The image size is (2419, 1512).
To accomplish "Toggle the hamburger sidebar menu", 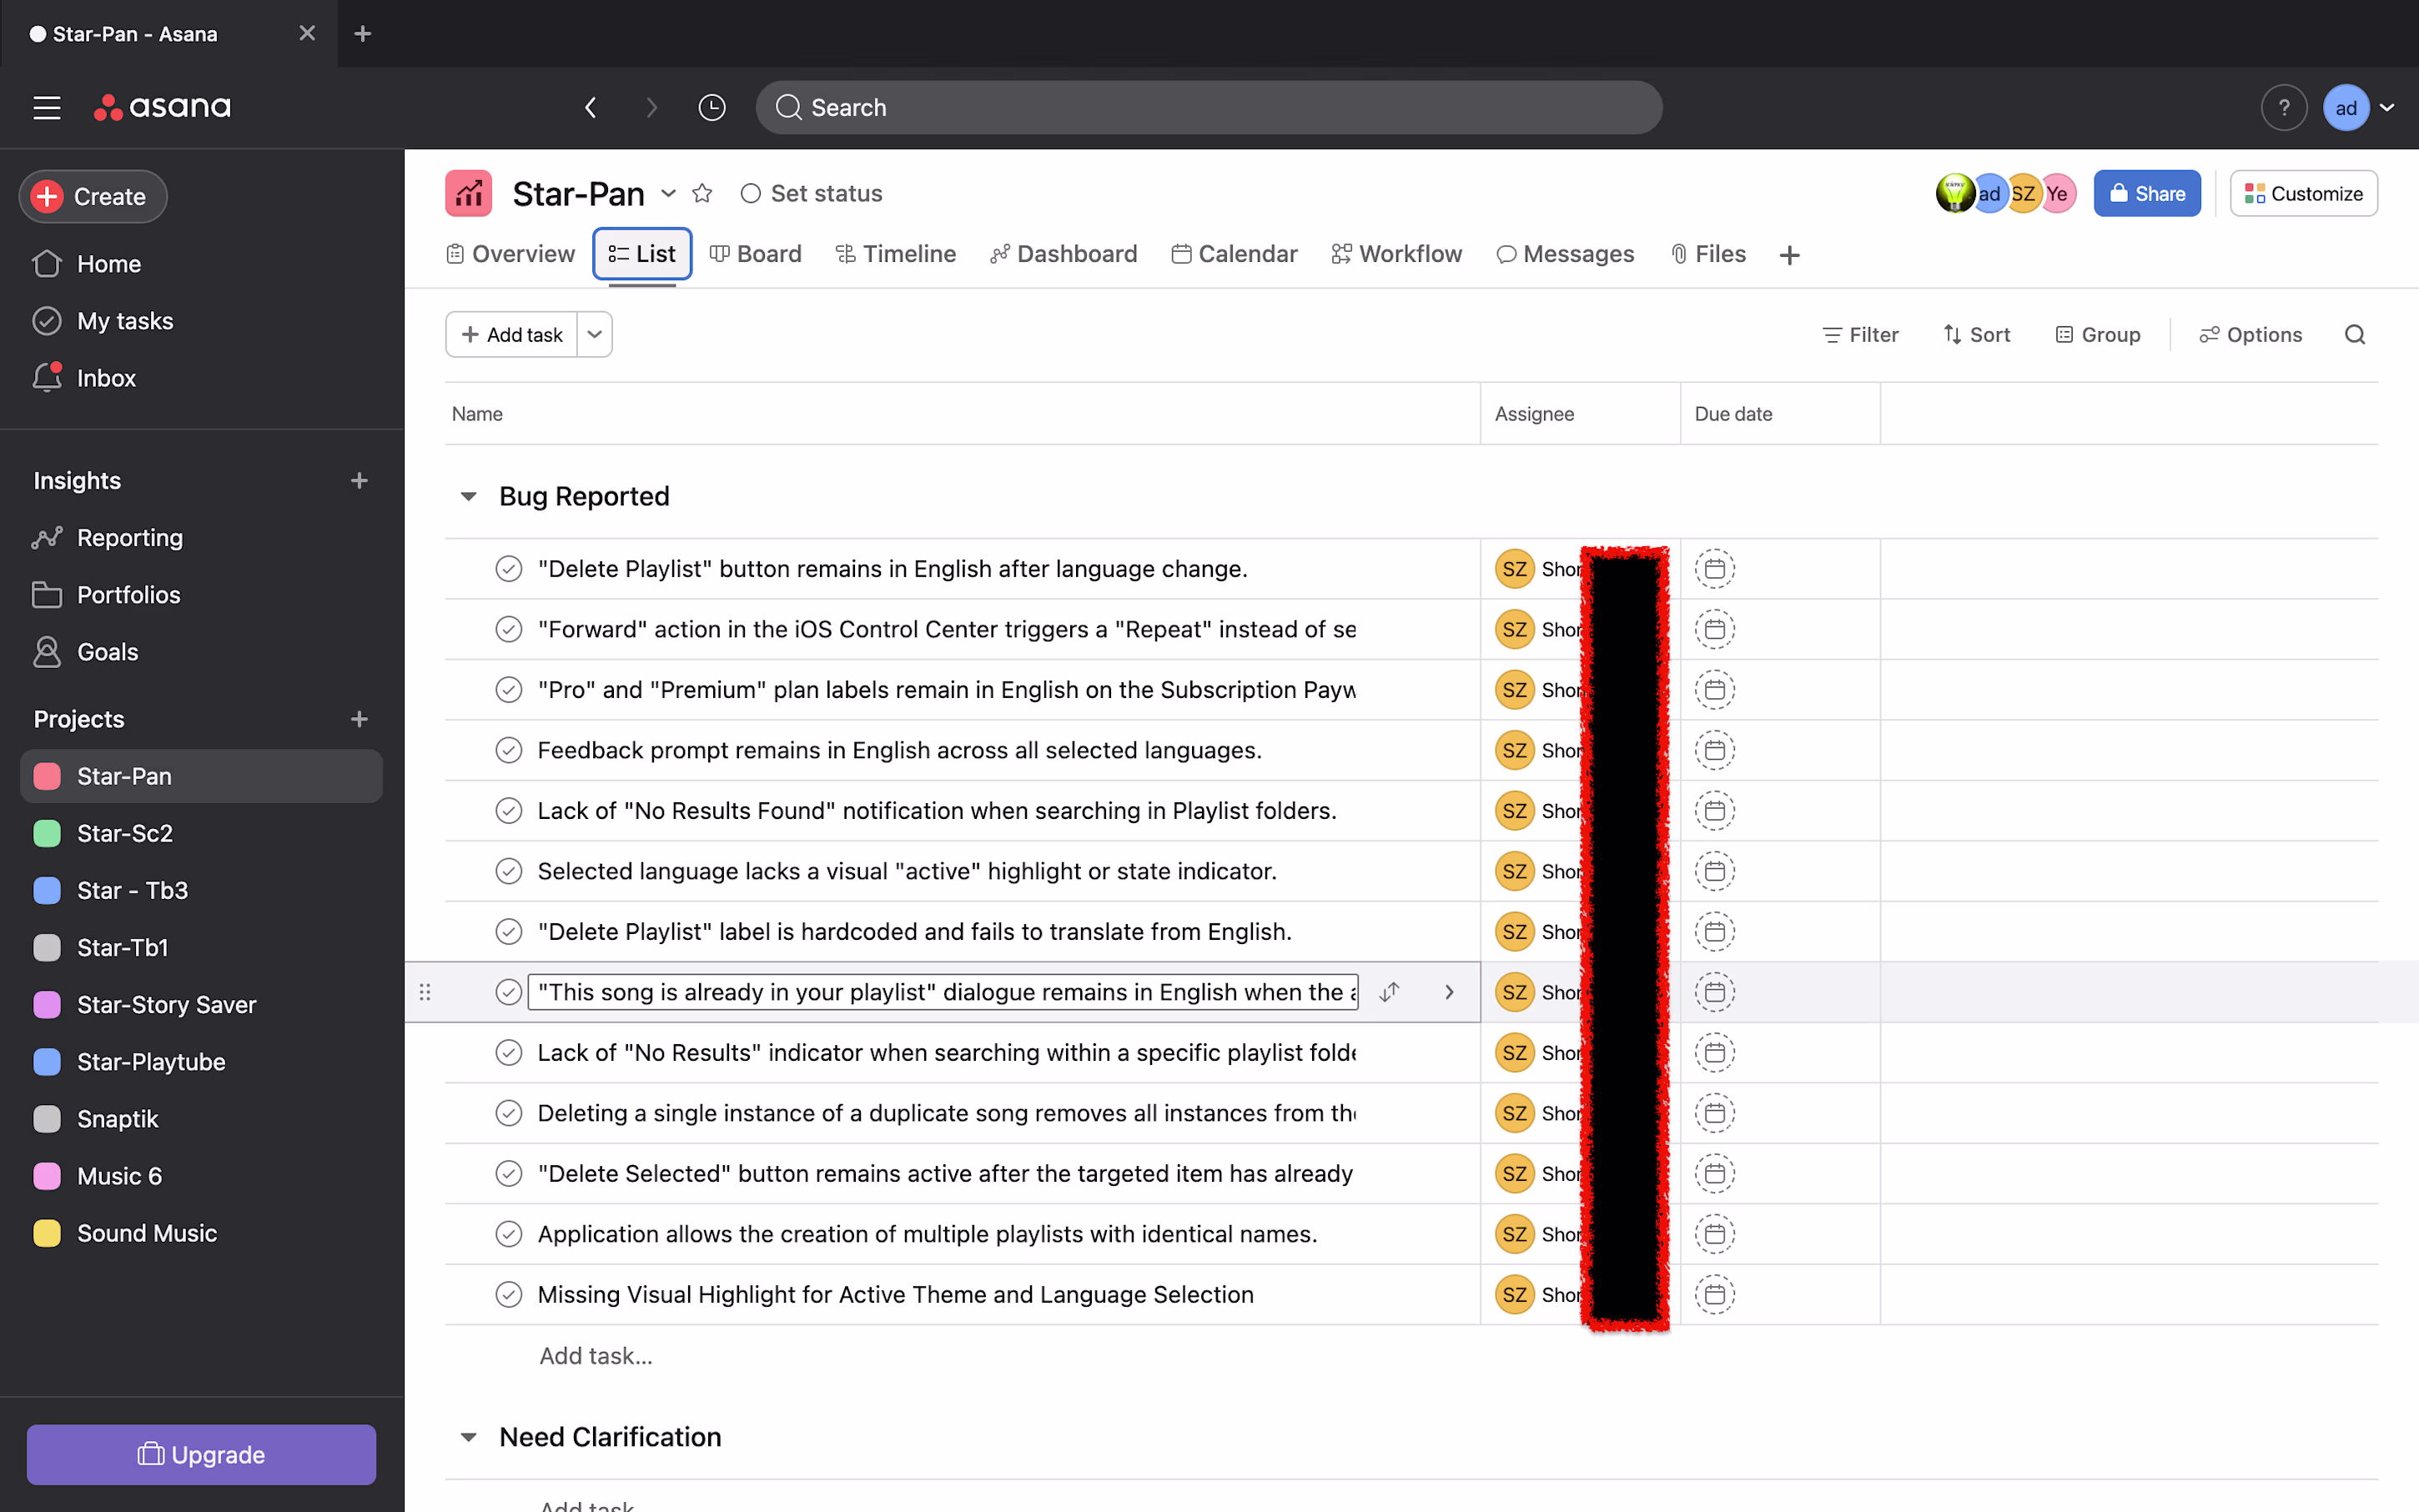I will pos(47,107).
